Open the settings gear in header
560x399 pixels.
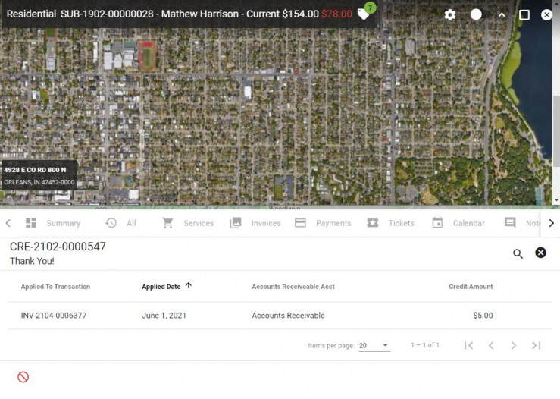click(449, 14)
